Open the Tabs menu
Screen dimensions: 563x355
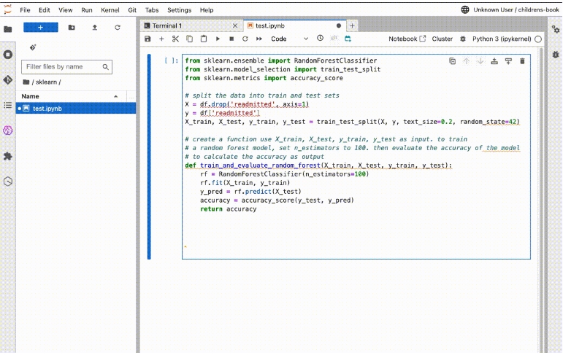pyautogui.click(x=152, y=10)
